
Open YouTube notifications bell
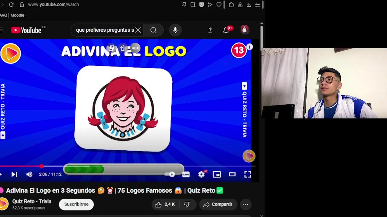pos(226,30)
